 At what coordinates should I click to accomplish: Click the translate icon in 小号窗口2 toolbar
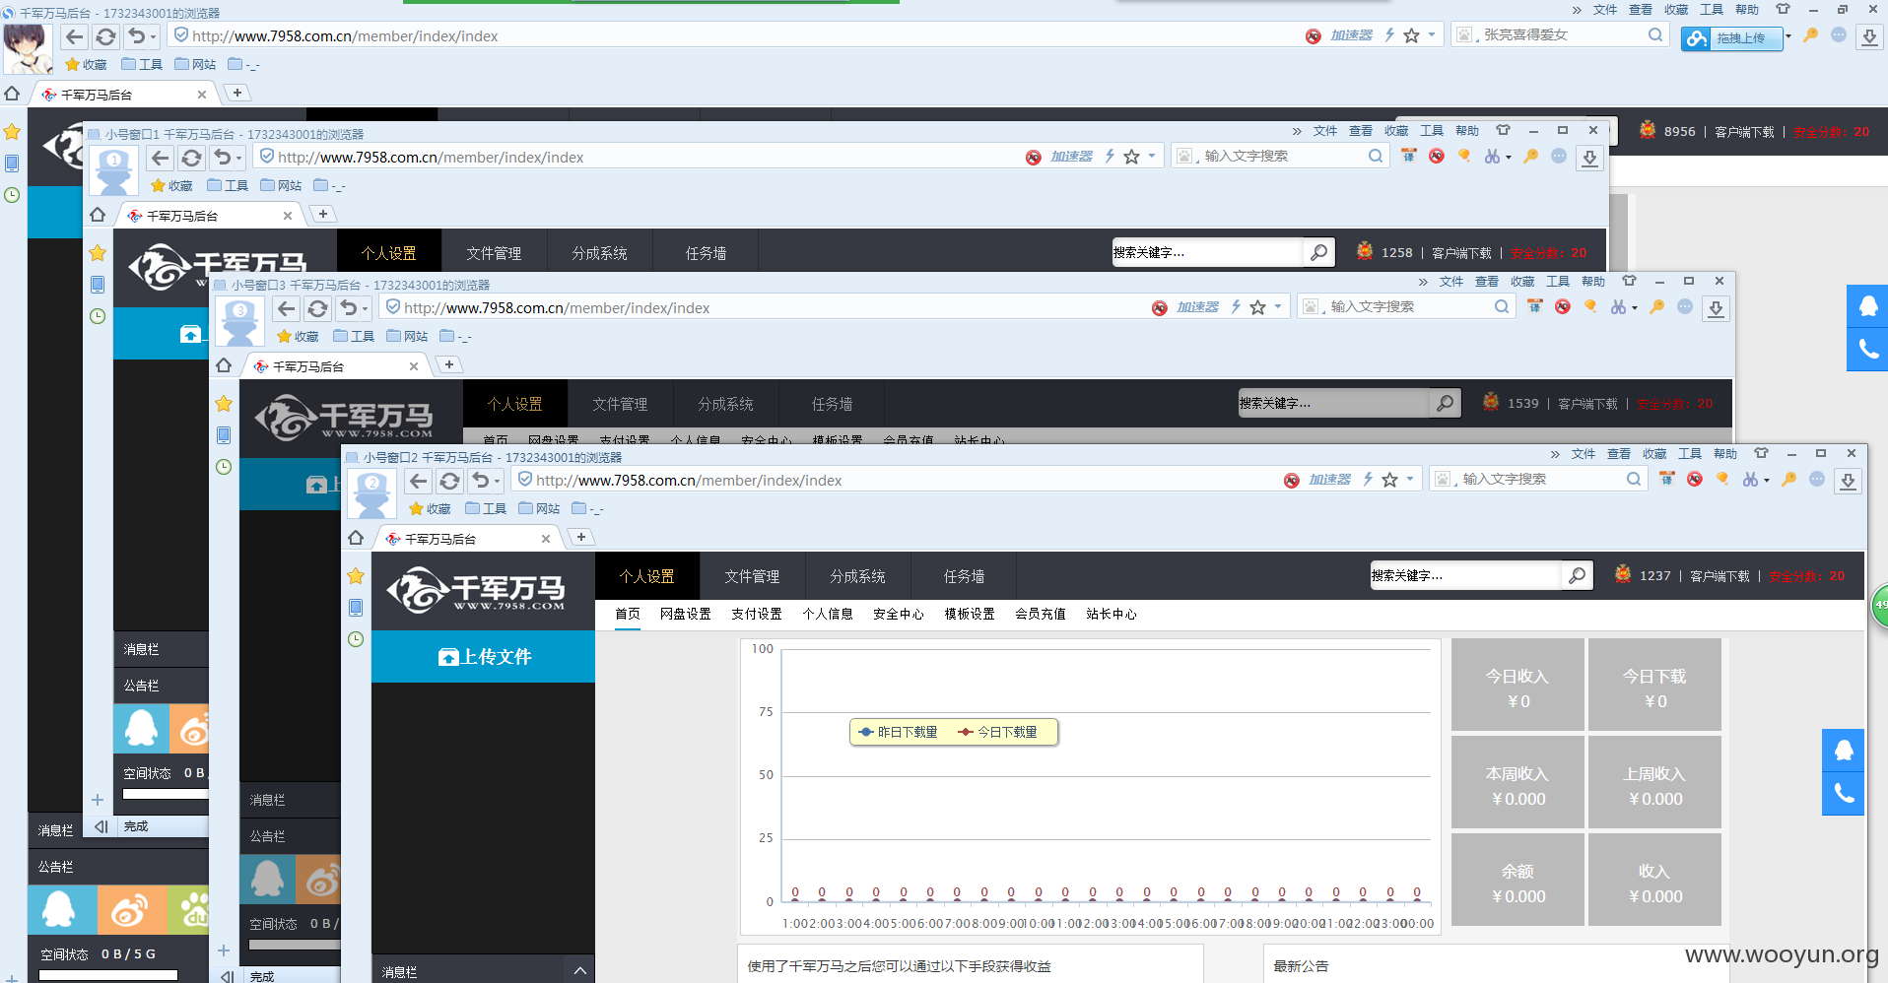[x=1667, y=479]
